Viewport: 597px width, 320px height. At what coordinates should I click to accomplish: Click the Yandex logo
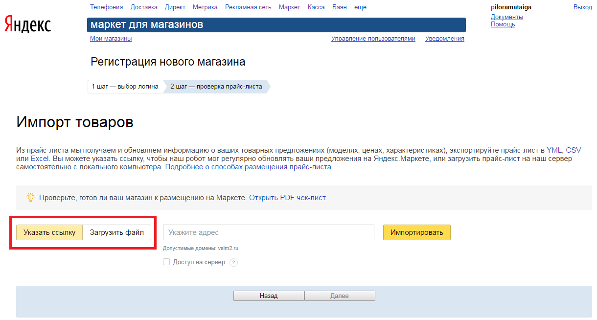(28, 24)
